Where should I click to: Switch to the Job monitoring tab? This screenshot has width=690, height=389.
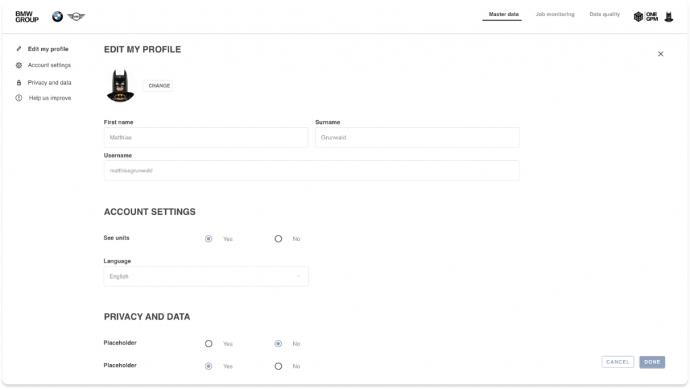555,15
